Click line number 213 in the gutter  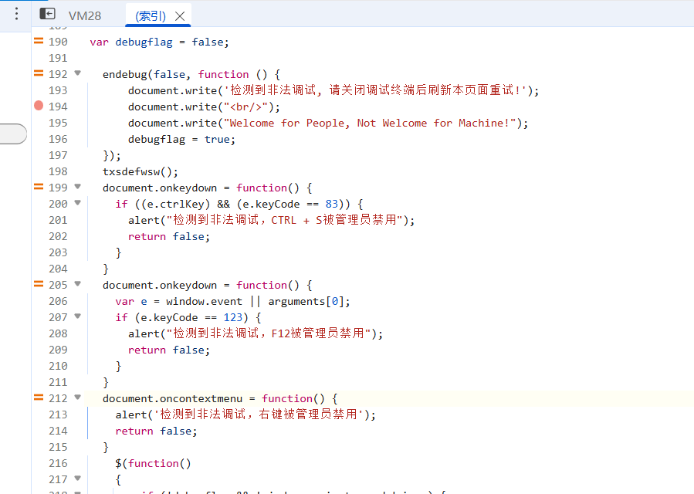tap(58, 414)
